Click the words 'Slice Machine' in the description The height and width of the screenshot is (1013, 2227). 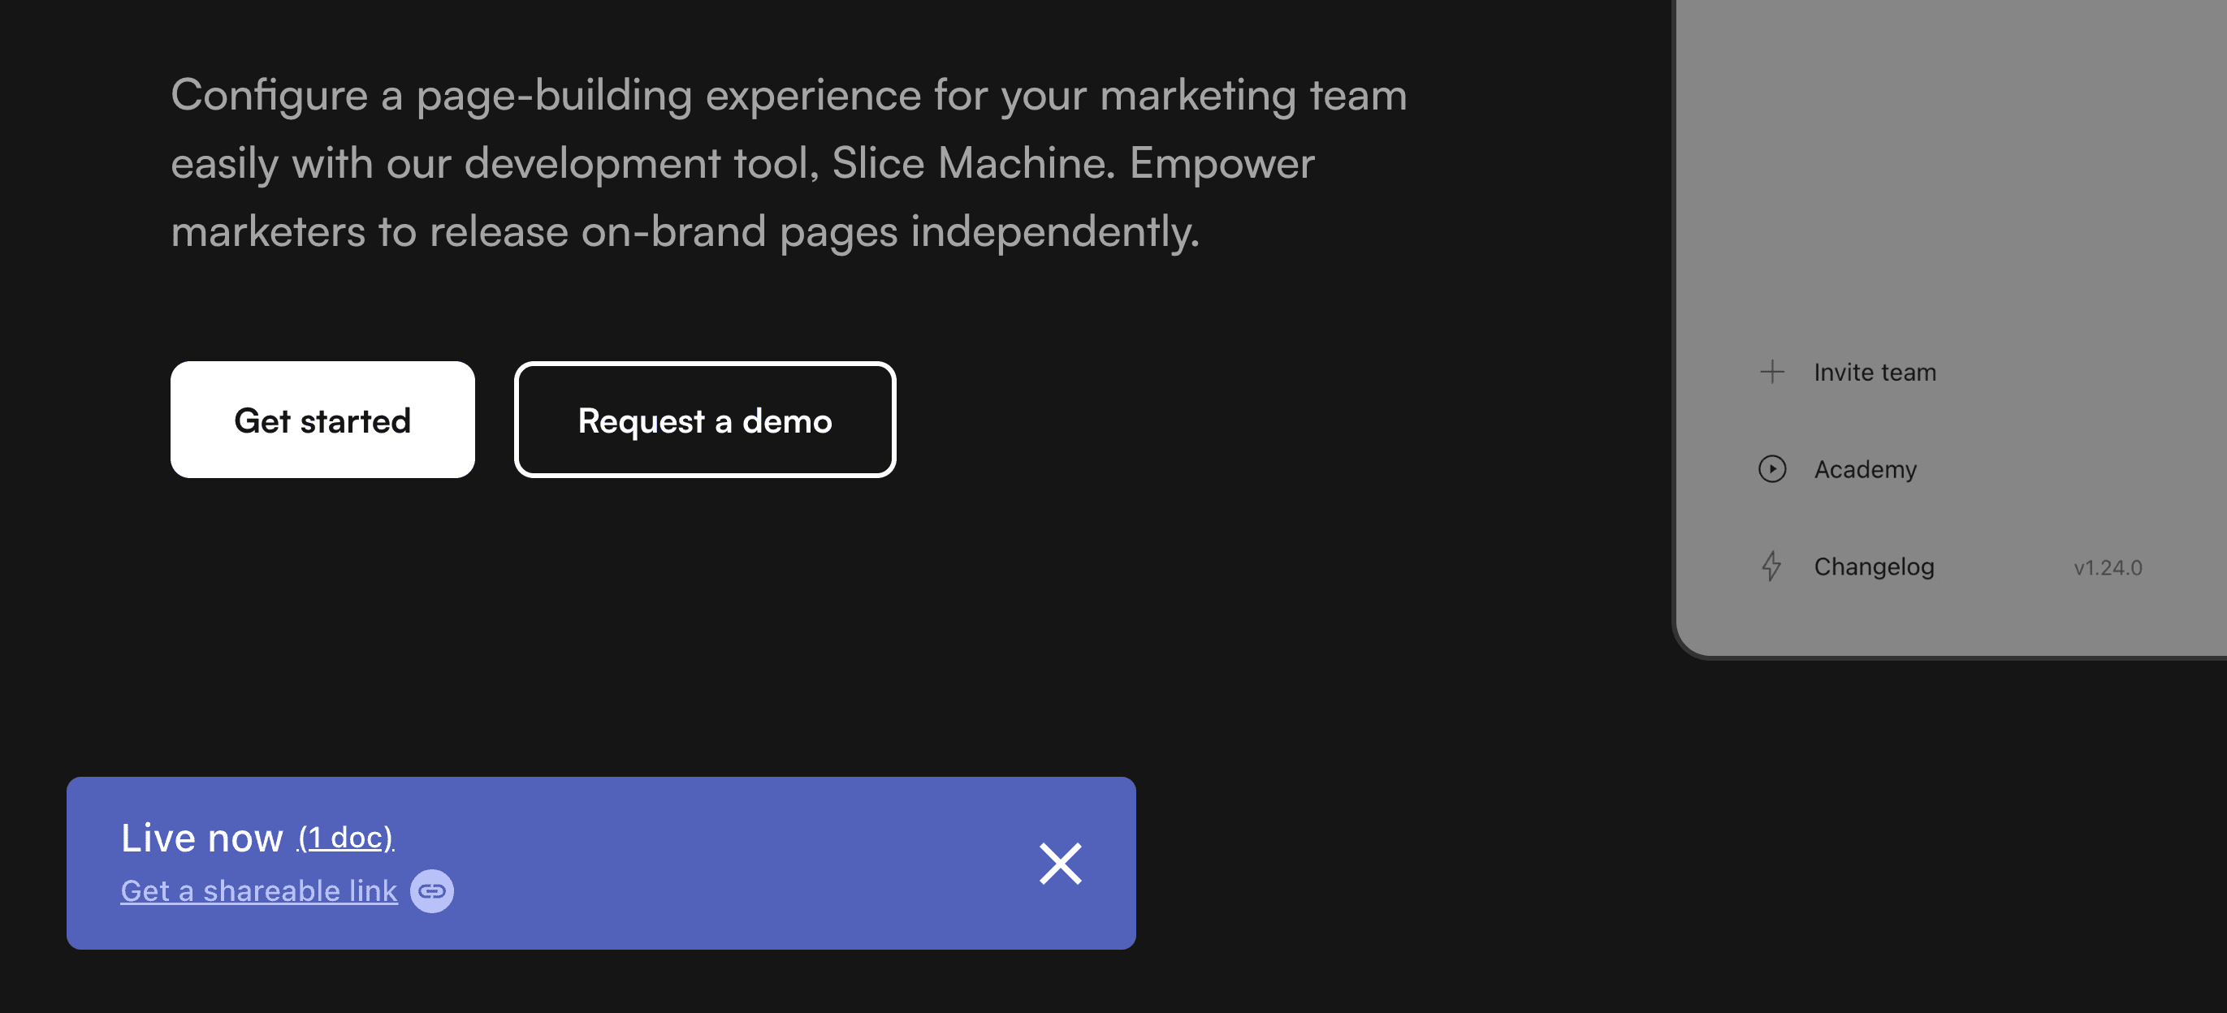click(972, 163)
